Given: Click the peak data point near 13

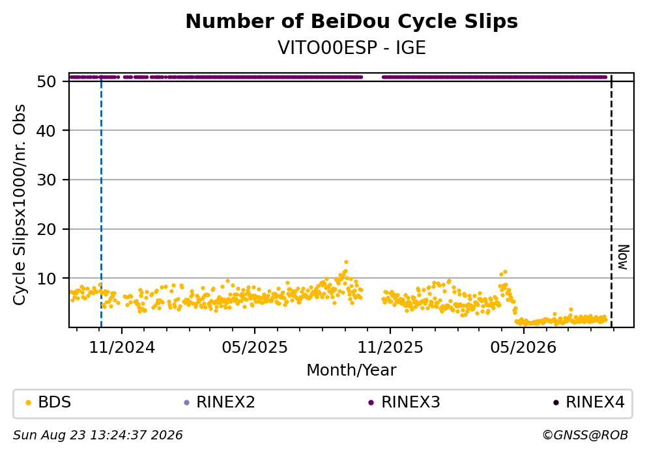Looking at the screenshot, I should [346, 262].
